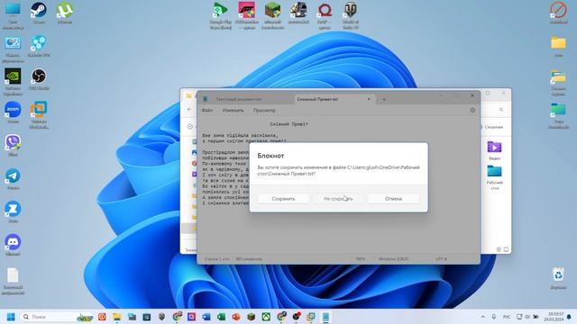Viewport: 577px width, 324px height.
Task: Open the yellow folder on desktop right side
Action: pos(558,46)
